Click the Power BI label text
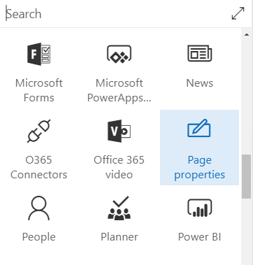Viewport: 253px width, 265px height. click(200, 237)
